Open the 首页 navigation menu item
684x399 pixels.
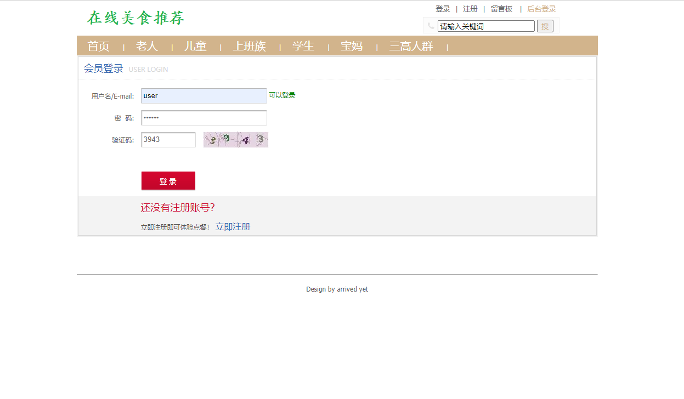(x=98, y=46)
